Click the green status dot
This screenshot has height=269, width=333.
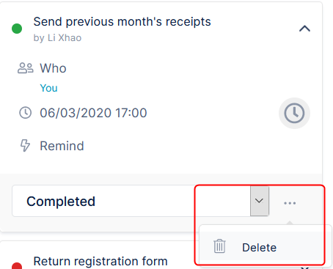tap(17, 29)
